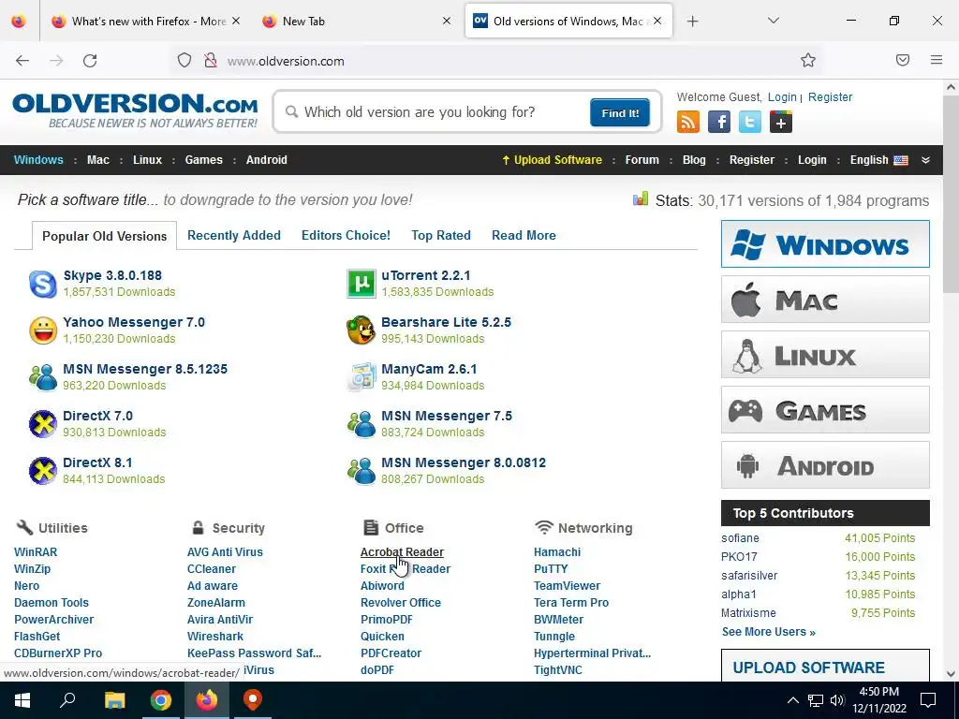
Task: Click the Upload Software link
Action: point(552,160)
